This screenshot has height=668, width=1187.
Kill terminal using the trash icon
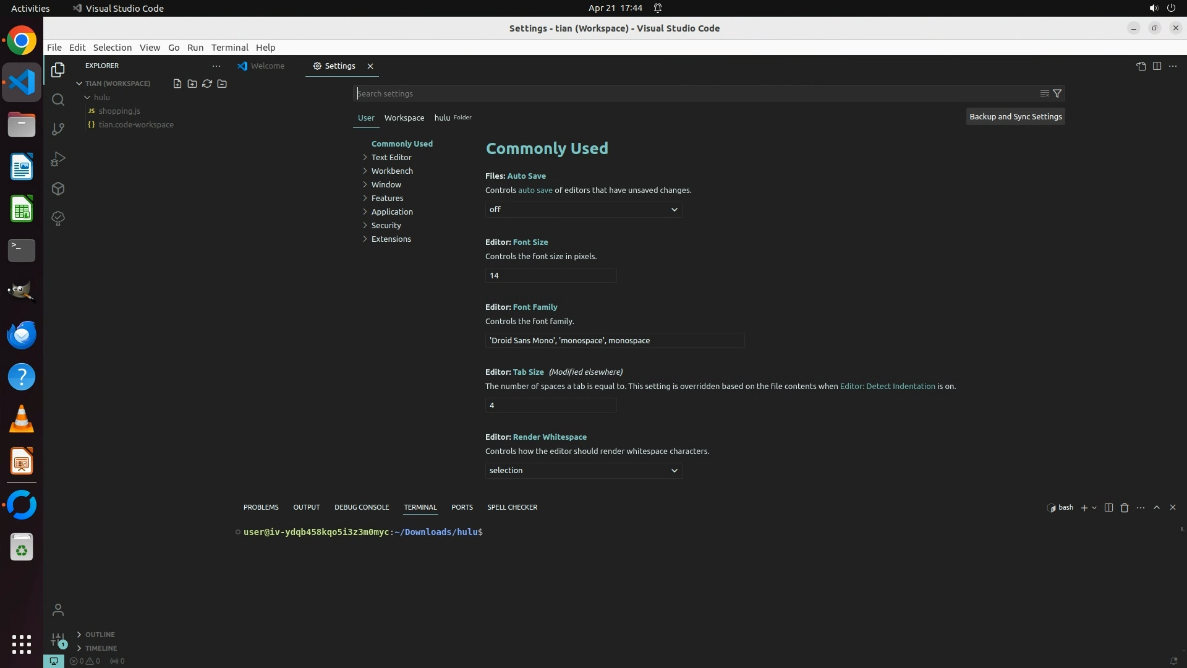point(1125,507)
